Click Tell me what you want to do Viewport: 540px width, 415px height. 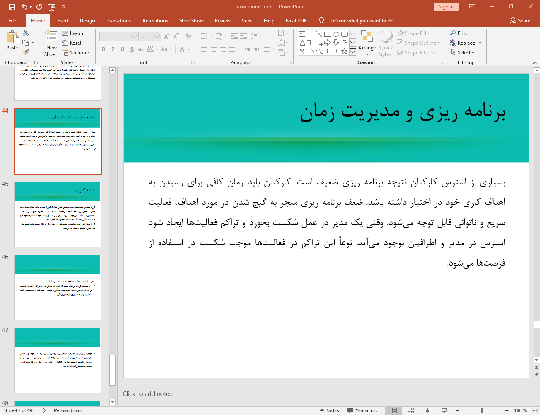(361, 21)
